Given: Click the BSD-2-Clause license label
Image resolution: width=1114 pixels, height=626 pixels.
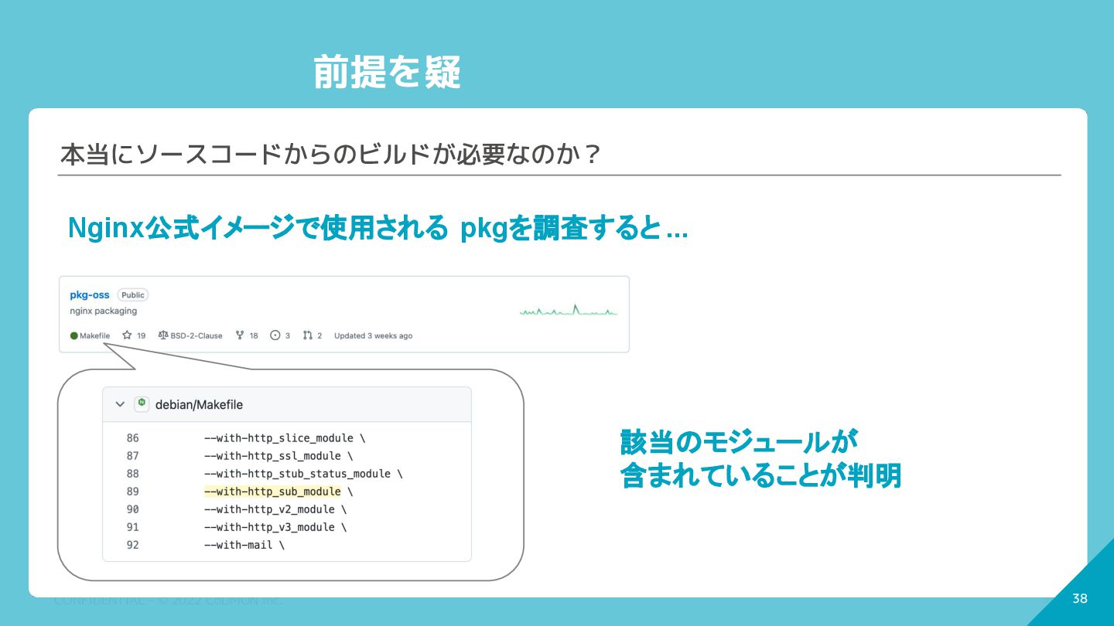Looking at the screenshot, I should pos(196,335).
